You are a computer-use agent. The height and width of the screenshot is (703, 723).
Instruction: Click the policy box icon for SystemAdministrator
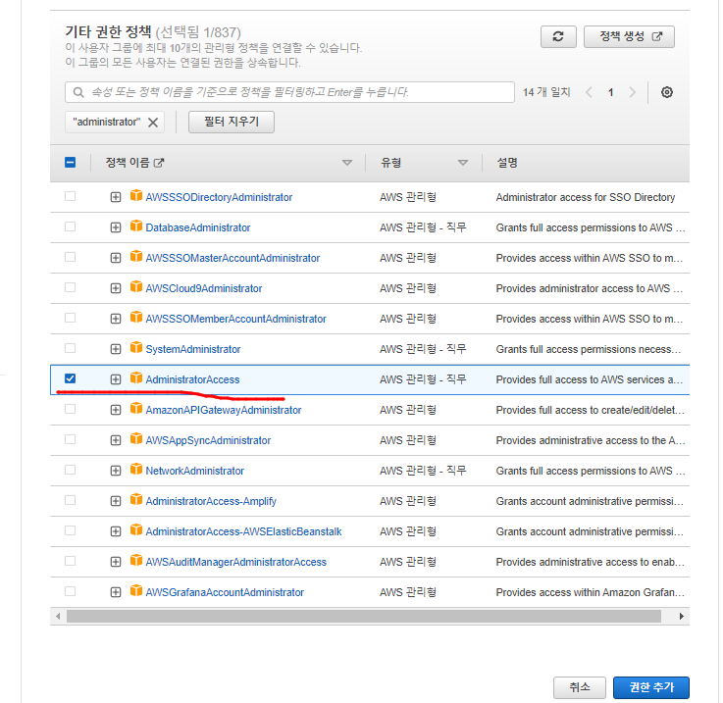(136, 348)
